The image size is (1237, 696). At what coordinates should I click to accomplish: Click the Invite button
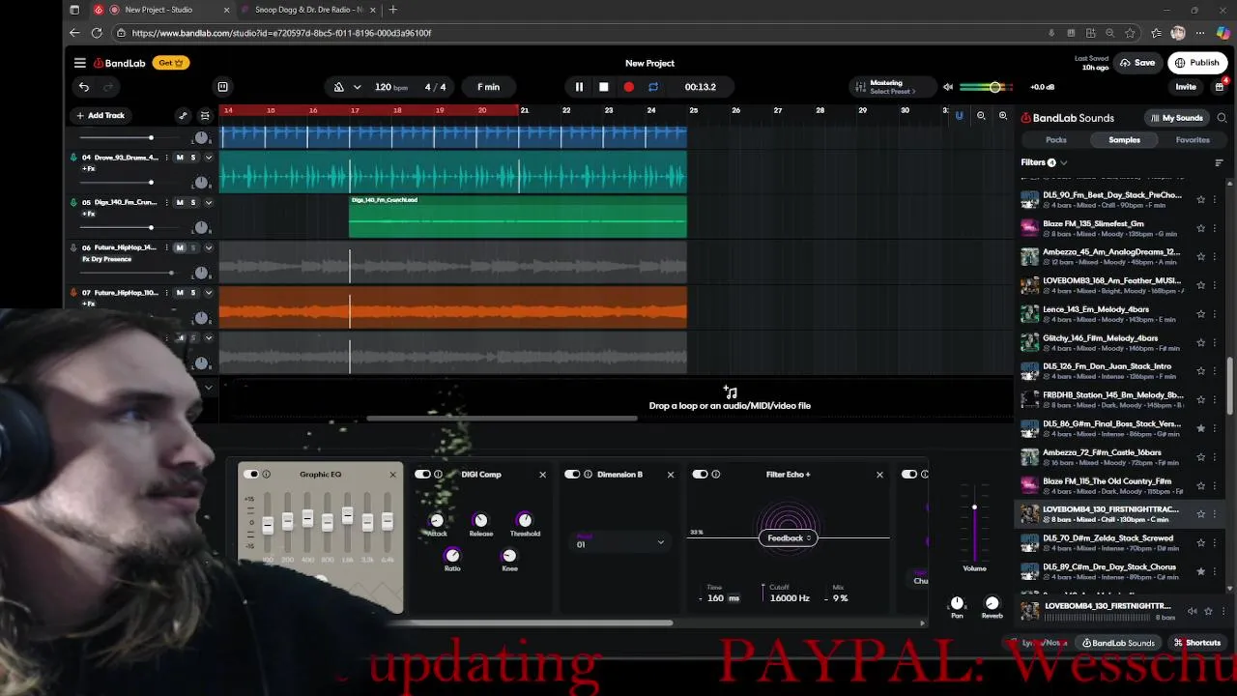(x=1186, y=87)
